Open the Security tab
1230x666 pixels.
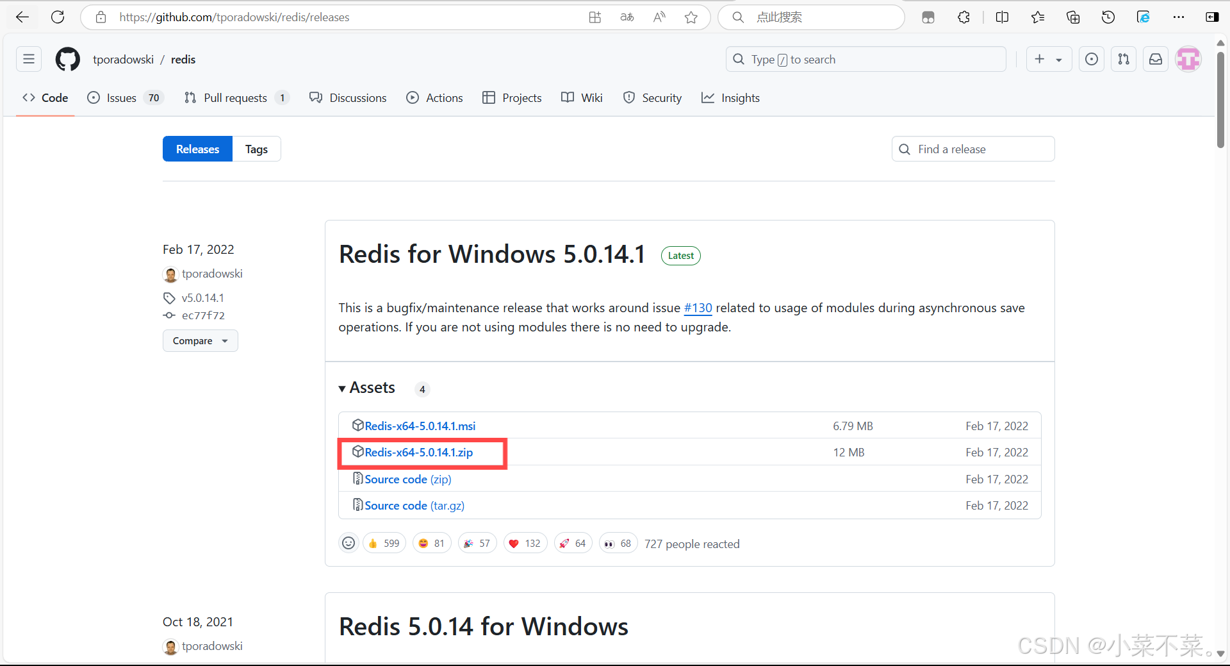[652, 97]
